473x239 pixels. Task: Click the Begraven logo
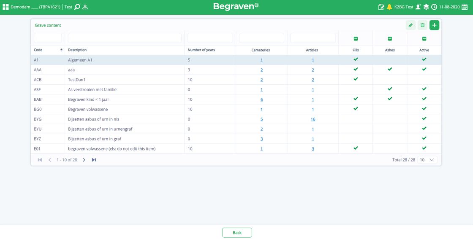point(236,6)
